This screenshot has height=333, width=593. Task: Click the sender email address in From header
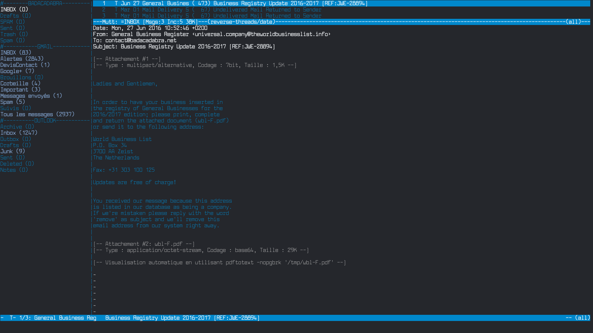coord(261,34)
